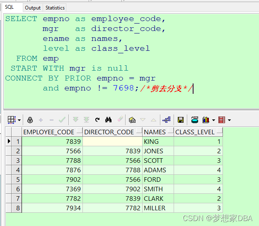Click the NAMES header sort marker
Viewport: 259px width, 226px height.
170,130
